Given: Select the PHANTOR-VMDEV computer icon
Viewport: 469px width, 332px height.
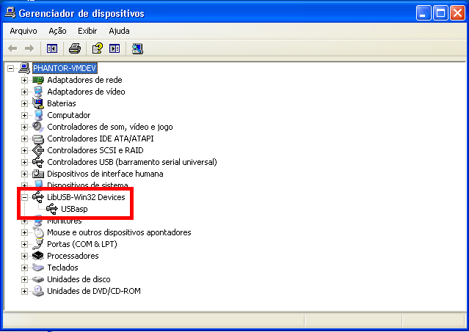Looking at the screenshot, I should click(x=24, y=68).
